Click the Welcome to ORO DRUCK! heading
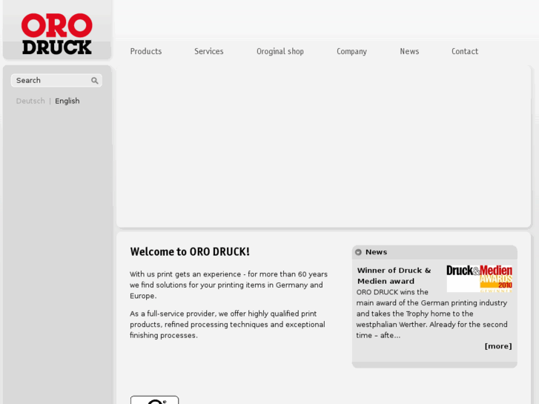The height and width of the screenshot is (404, 539). pyautogui.click(x=190, y=252)
